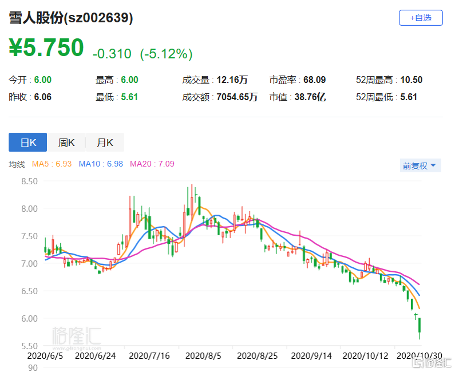Click the 52周最高 value 10.50
This screenshot has width=455, height=372.
411,80
